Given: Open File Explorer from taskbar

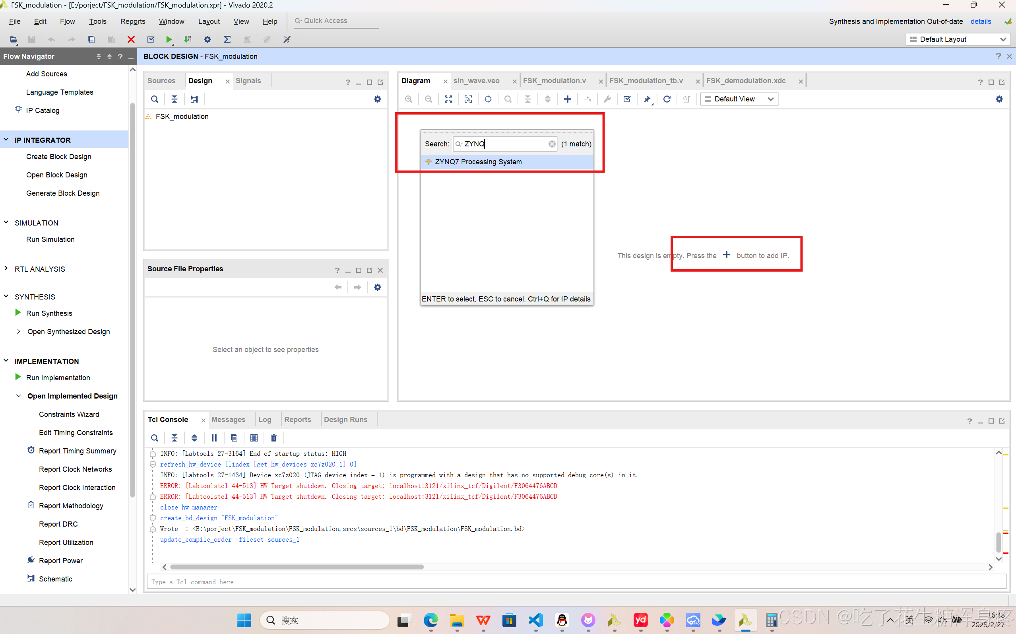Looking at the screenshot, I should pyautogui.click(x=457, y=620).
